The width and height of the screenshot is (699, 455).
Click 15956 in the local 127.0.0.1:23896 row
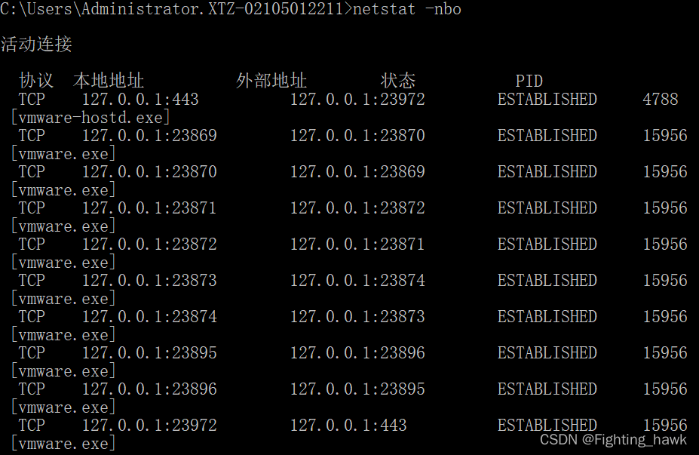(664, 389)
